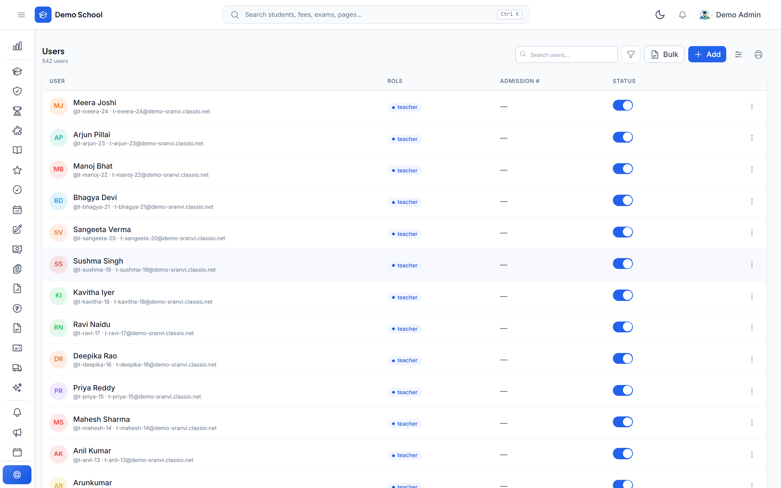
Task: Open the open book sidebar icon
Action: point(17,150)
